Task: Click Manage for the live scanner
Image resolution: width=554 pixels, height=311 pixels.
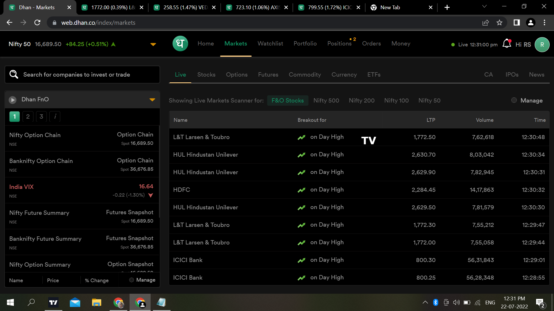Action: coord(531,100)
